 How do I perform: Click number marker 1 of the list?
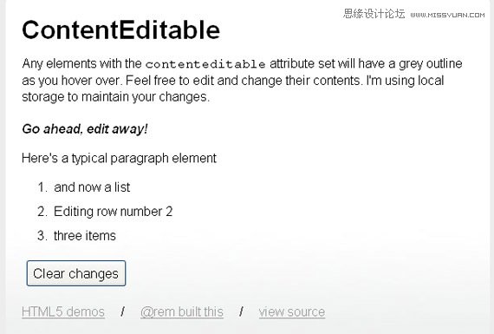42,187
